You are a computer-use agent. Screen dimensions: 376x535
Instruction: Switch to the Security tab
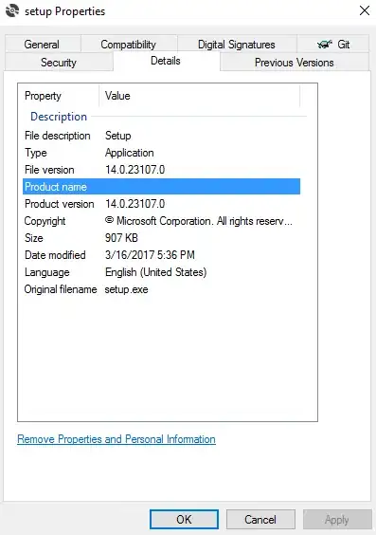59,63
